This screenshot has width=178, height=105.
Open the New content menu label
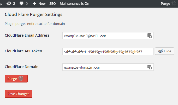pos(42,4)
